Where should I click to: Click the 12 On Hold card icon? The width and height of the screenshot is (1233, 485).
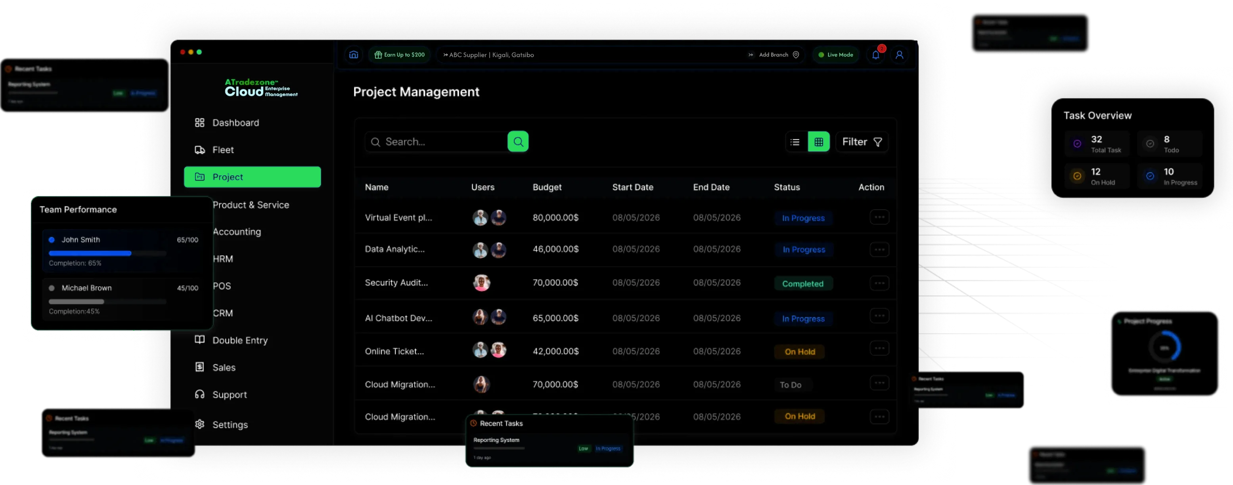(x=1077, y=176)
